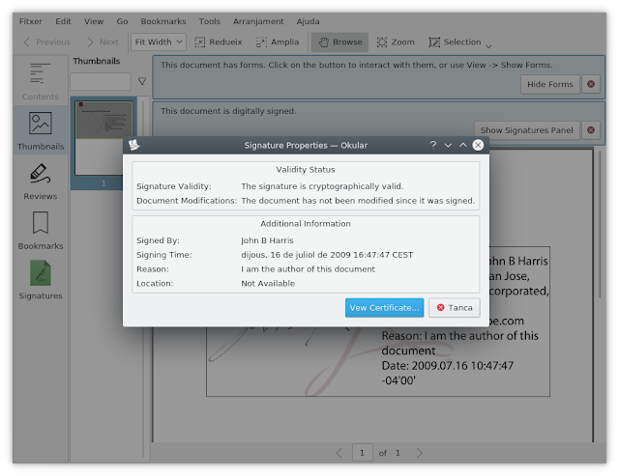Viewport: 619px width, 476px height.
Task: Expand the Selection tool dropdown arrow
Action: click(x=488, y=46)
